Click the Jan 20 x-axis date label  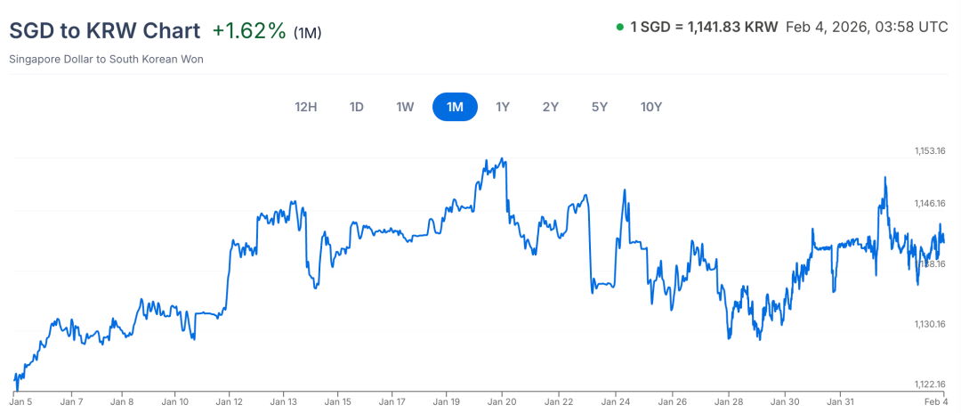[503, 401]
